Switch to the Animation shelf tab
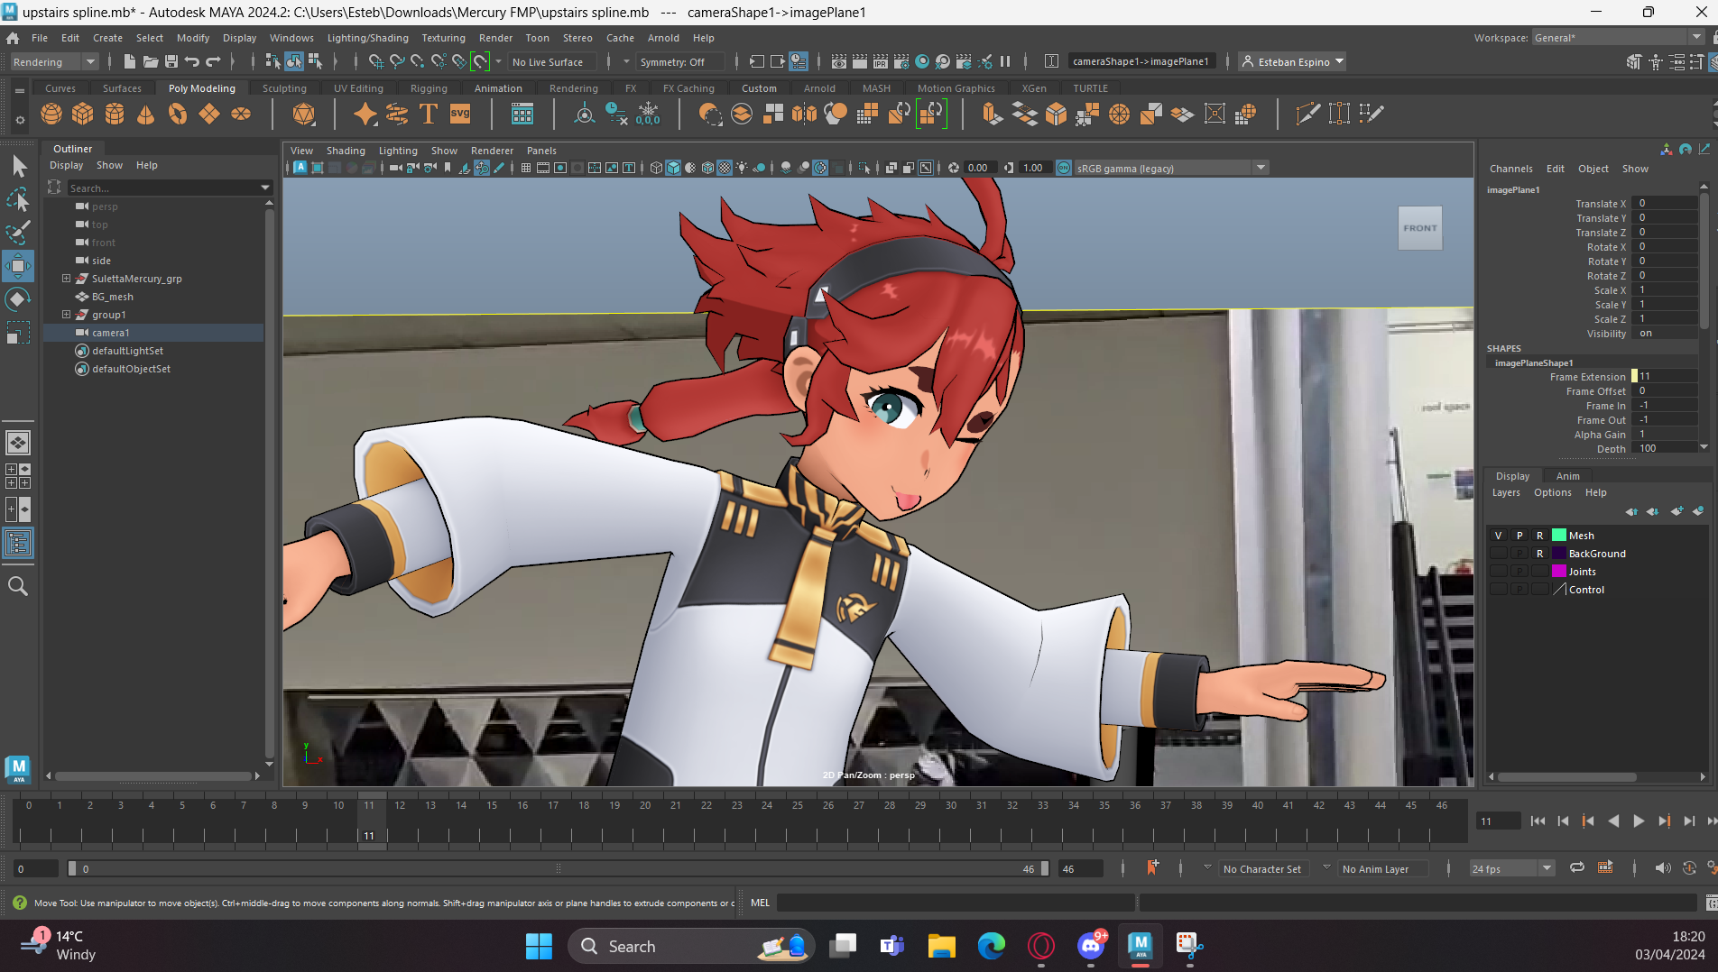This screenshot has width=1718, height=972. (498, 88)
